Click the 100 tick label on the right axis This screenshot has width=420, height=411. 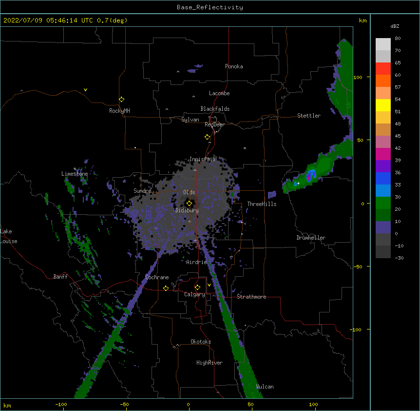[x=358, y=77]
